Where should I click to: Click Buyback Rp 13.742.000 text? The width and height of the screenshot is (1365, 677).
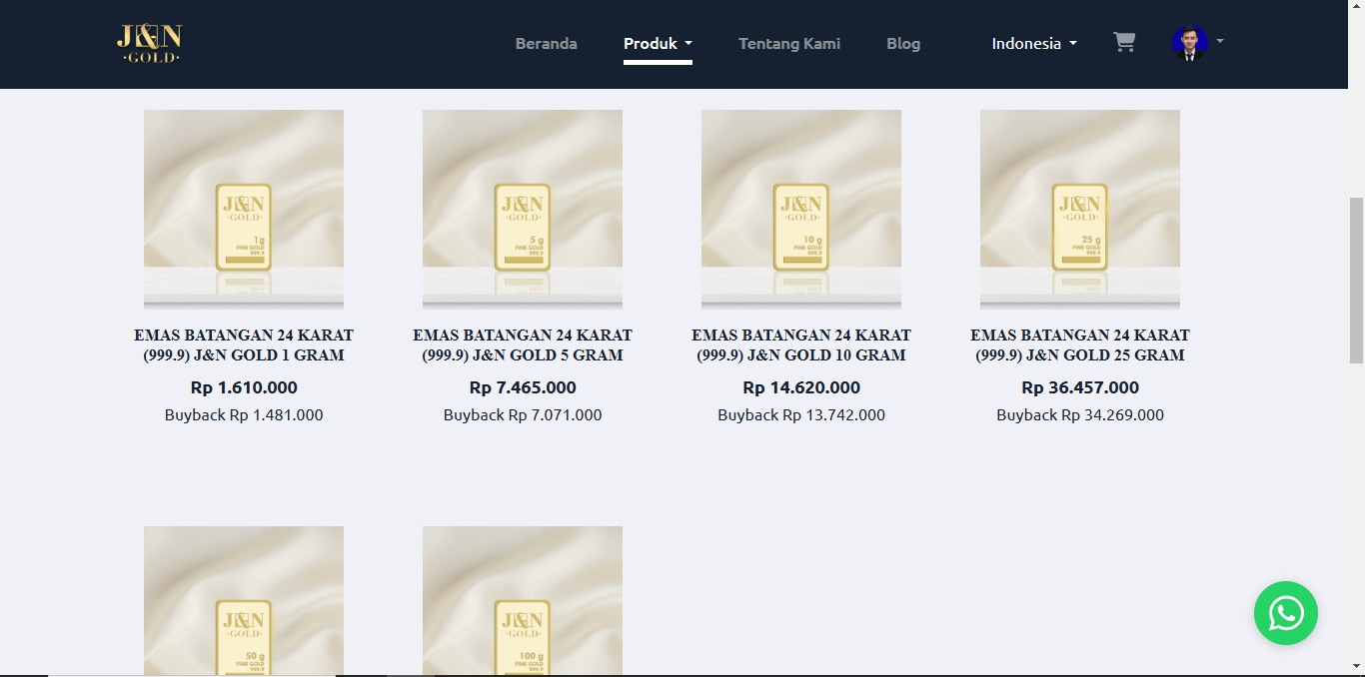click(801, 415)
